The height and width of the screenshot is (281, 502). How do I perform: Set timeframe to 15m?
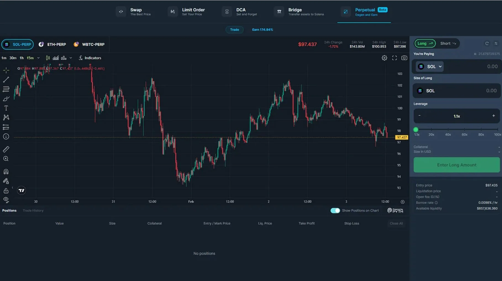[30, 58]
